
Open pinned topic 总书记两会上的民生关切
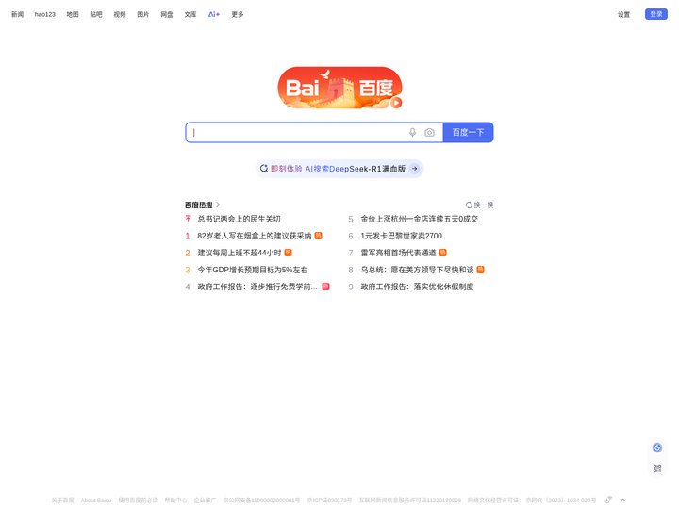239,219
